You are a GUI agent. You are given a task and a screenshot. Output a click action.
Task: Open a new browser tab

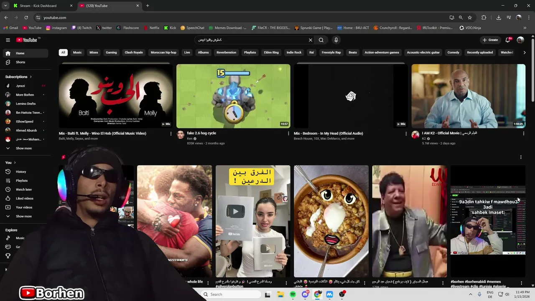pyautogui.click(x=148, y=6)
